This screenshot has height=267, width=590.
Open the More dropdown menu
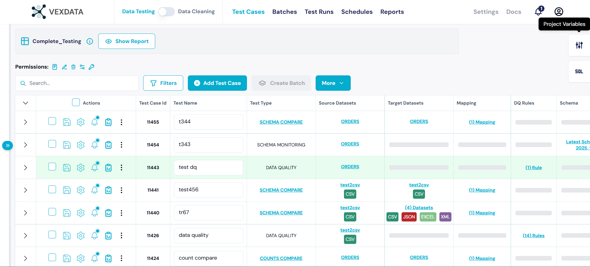(333, 83)
